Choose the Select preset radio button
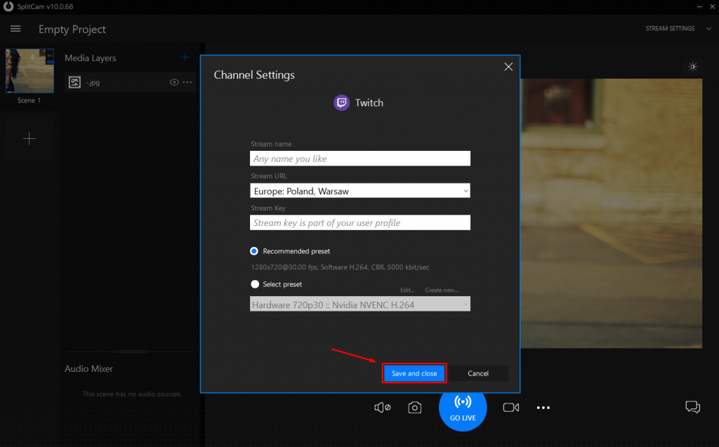The height and width of the screenshot is (447, 719). pos(255,284)
